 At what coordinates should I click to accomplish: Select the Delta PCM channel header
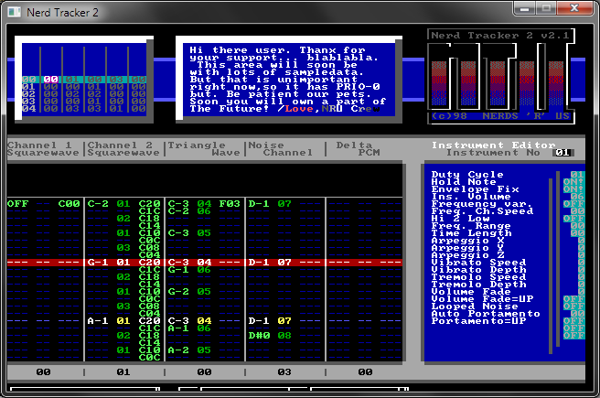(358, 149)
